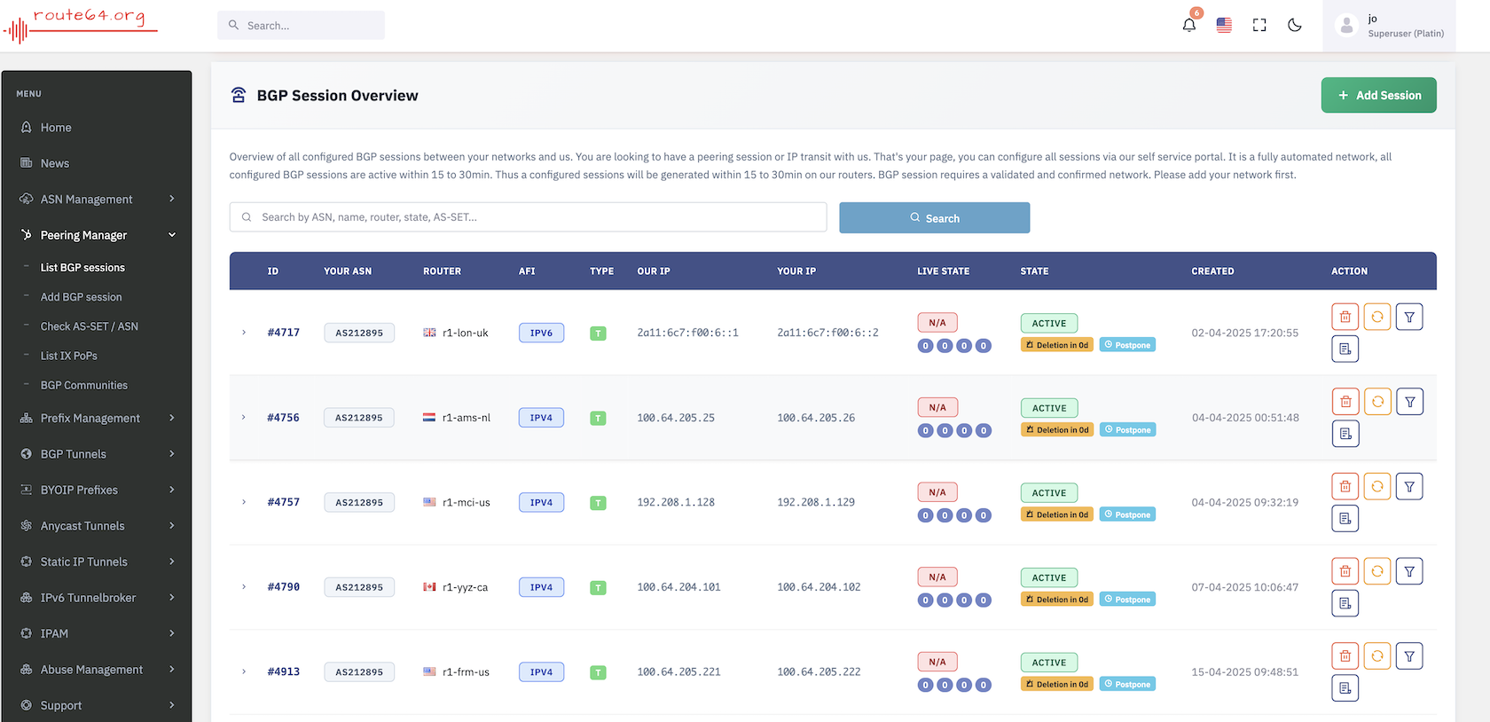
Task: Open filter icon for session #4756
Action: point(1409,402)
